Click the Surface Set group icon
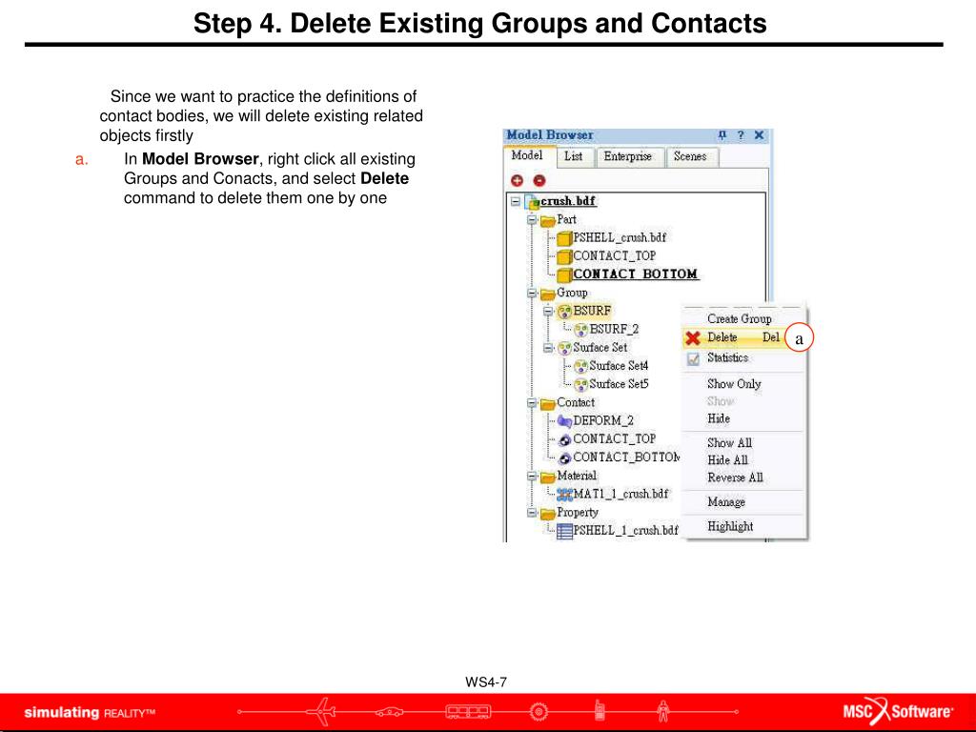 tap(564, 348)
